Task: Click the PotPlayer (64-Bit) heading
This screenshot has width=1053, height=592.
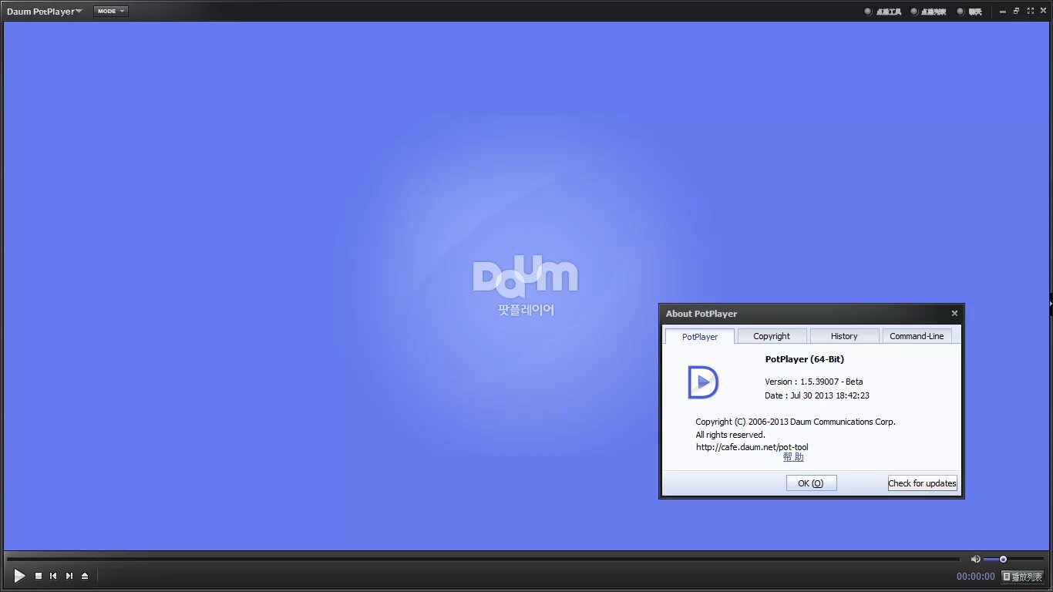Action: (x=804, y=359)
